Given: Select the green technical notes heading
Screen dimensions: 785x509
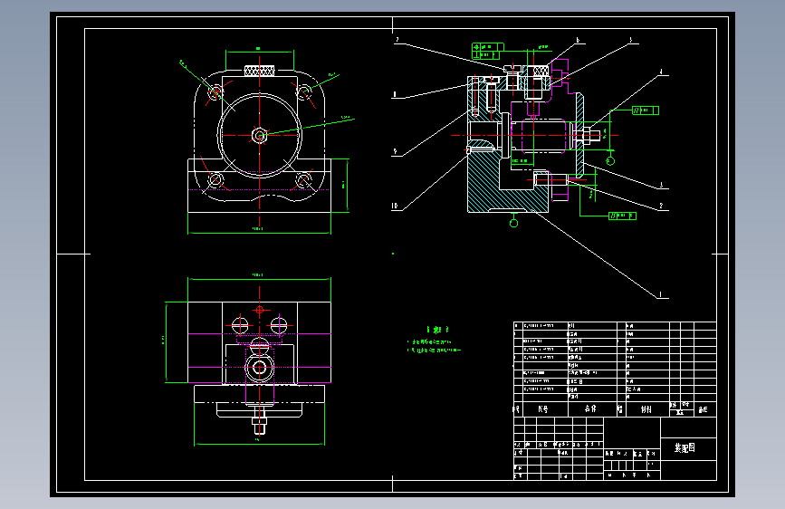Looking at the screenshot, I should [437, 330].
